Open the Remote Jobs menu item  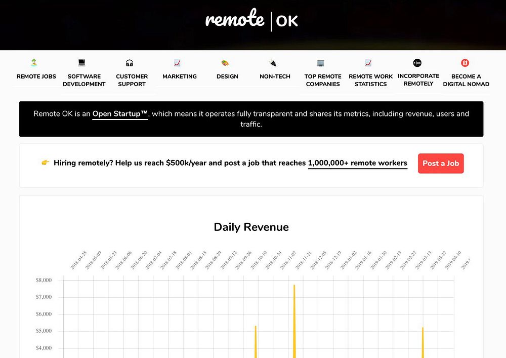[x=36, y=76]
